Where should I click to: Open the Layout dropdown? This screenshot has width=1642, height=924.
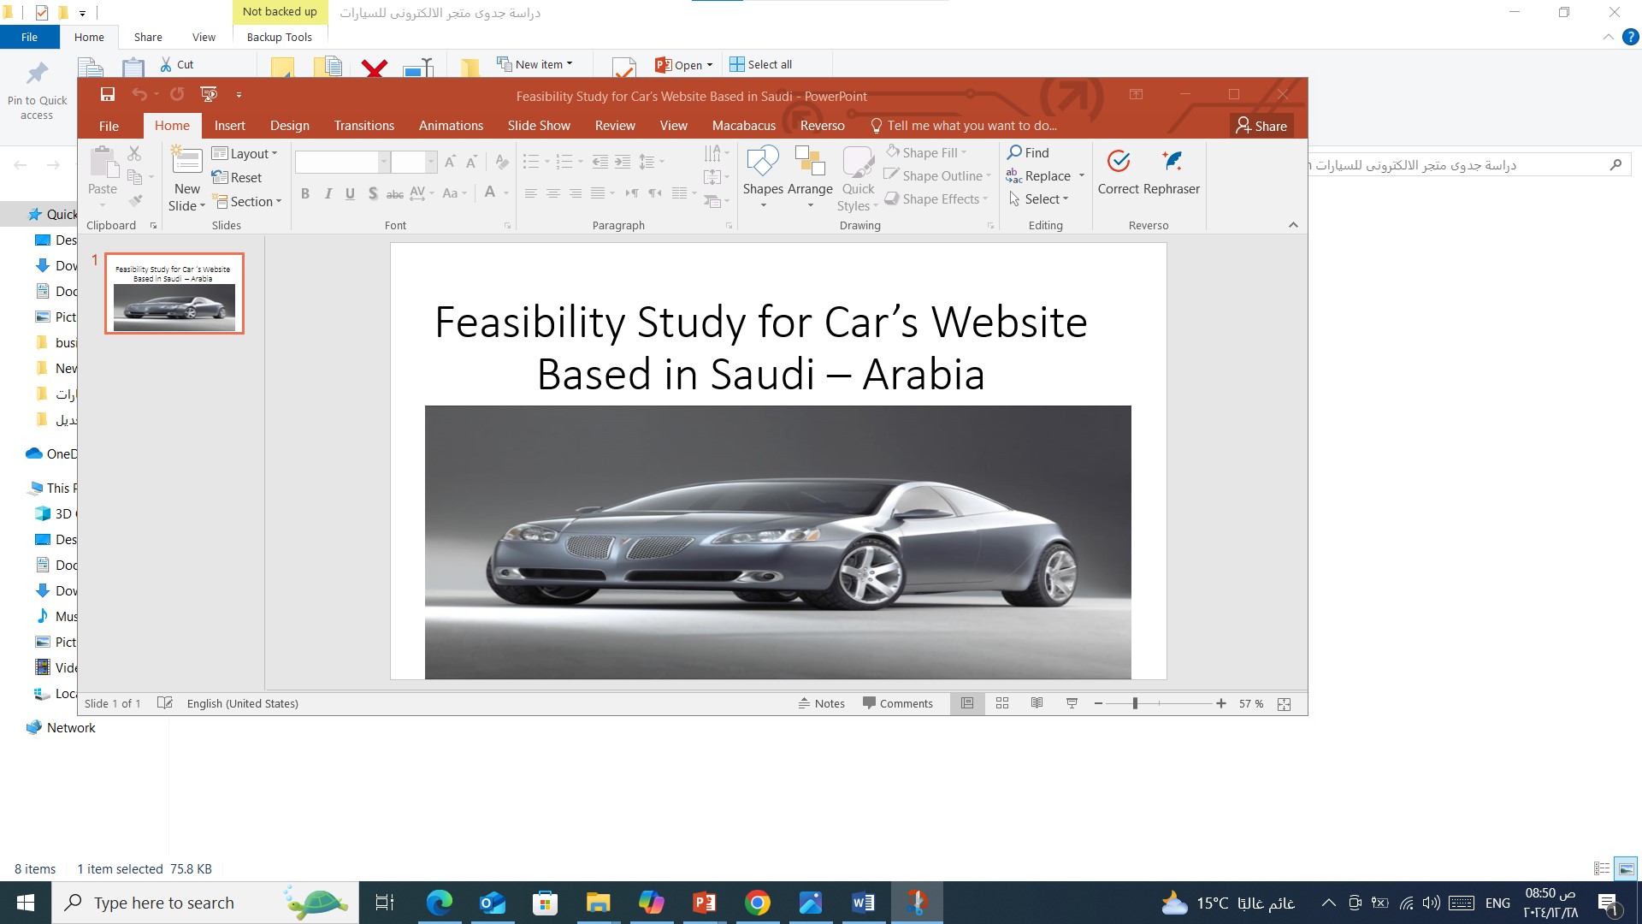[245, 153]
